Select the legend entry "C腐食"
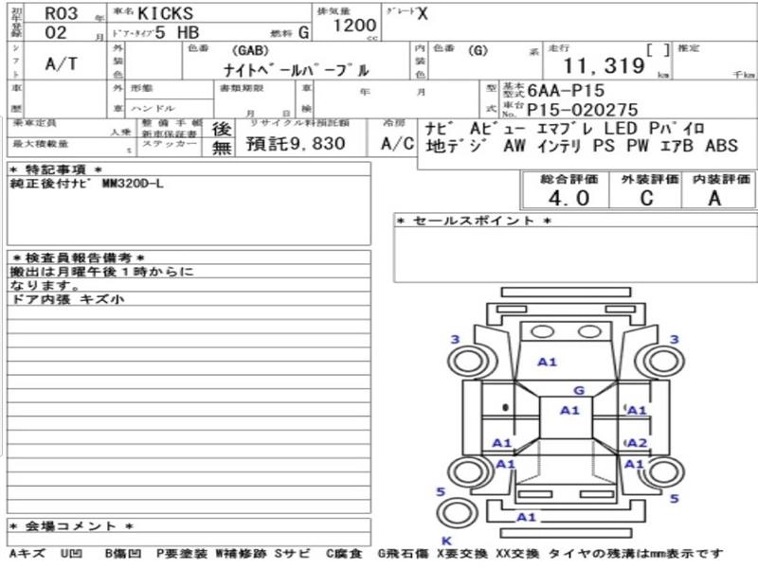Viewport: 758px width, 568px height. pyautogui.click(x=344, y=554)
